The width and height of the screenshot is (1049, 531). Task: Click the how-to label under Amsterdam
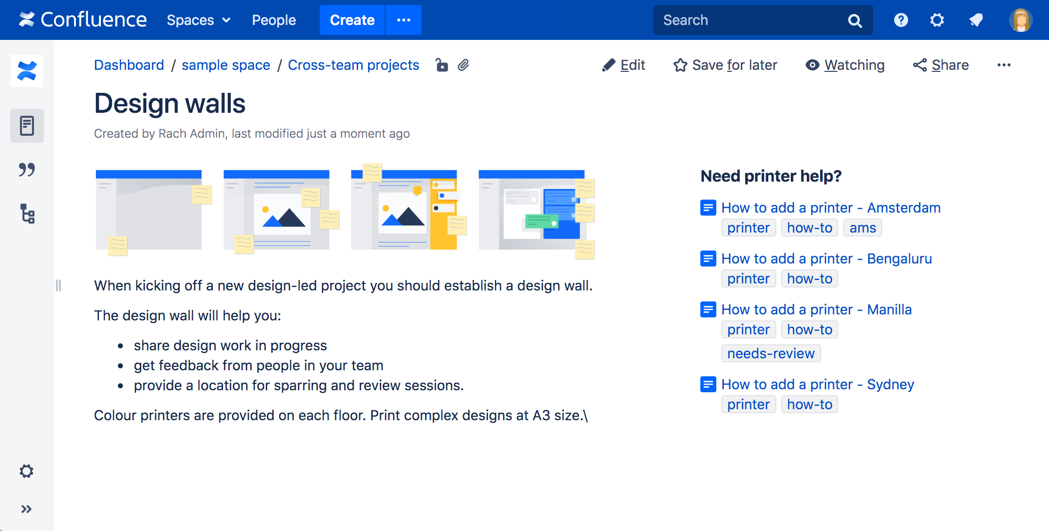(x=810, y=228)
